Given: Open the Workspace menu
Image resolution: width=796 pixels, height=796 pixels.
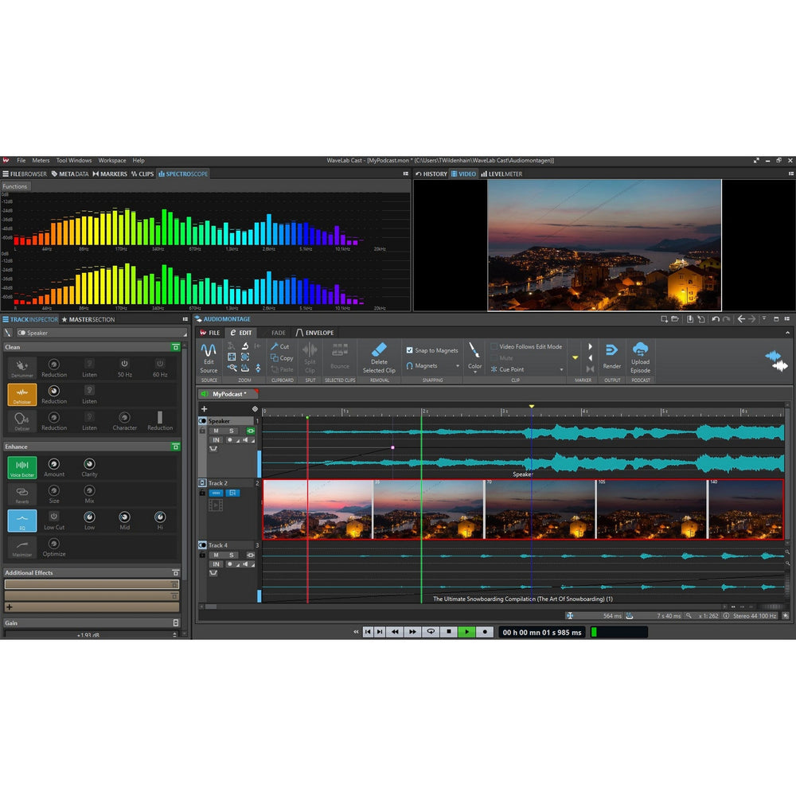Looking at the screenshot, I should pyautogui.click(x=112, y=161).
